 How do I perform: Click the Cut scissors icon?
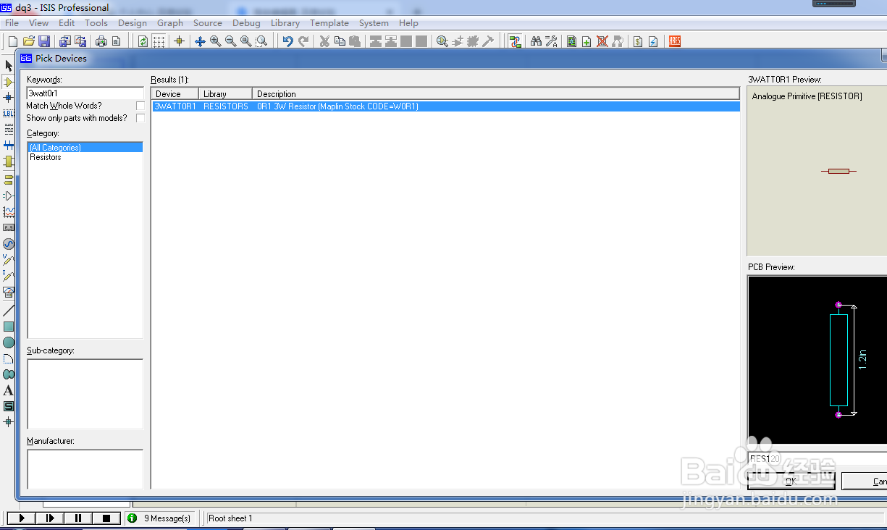coord(324,41)
